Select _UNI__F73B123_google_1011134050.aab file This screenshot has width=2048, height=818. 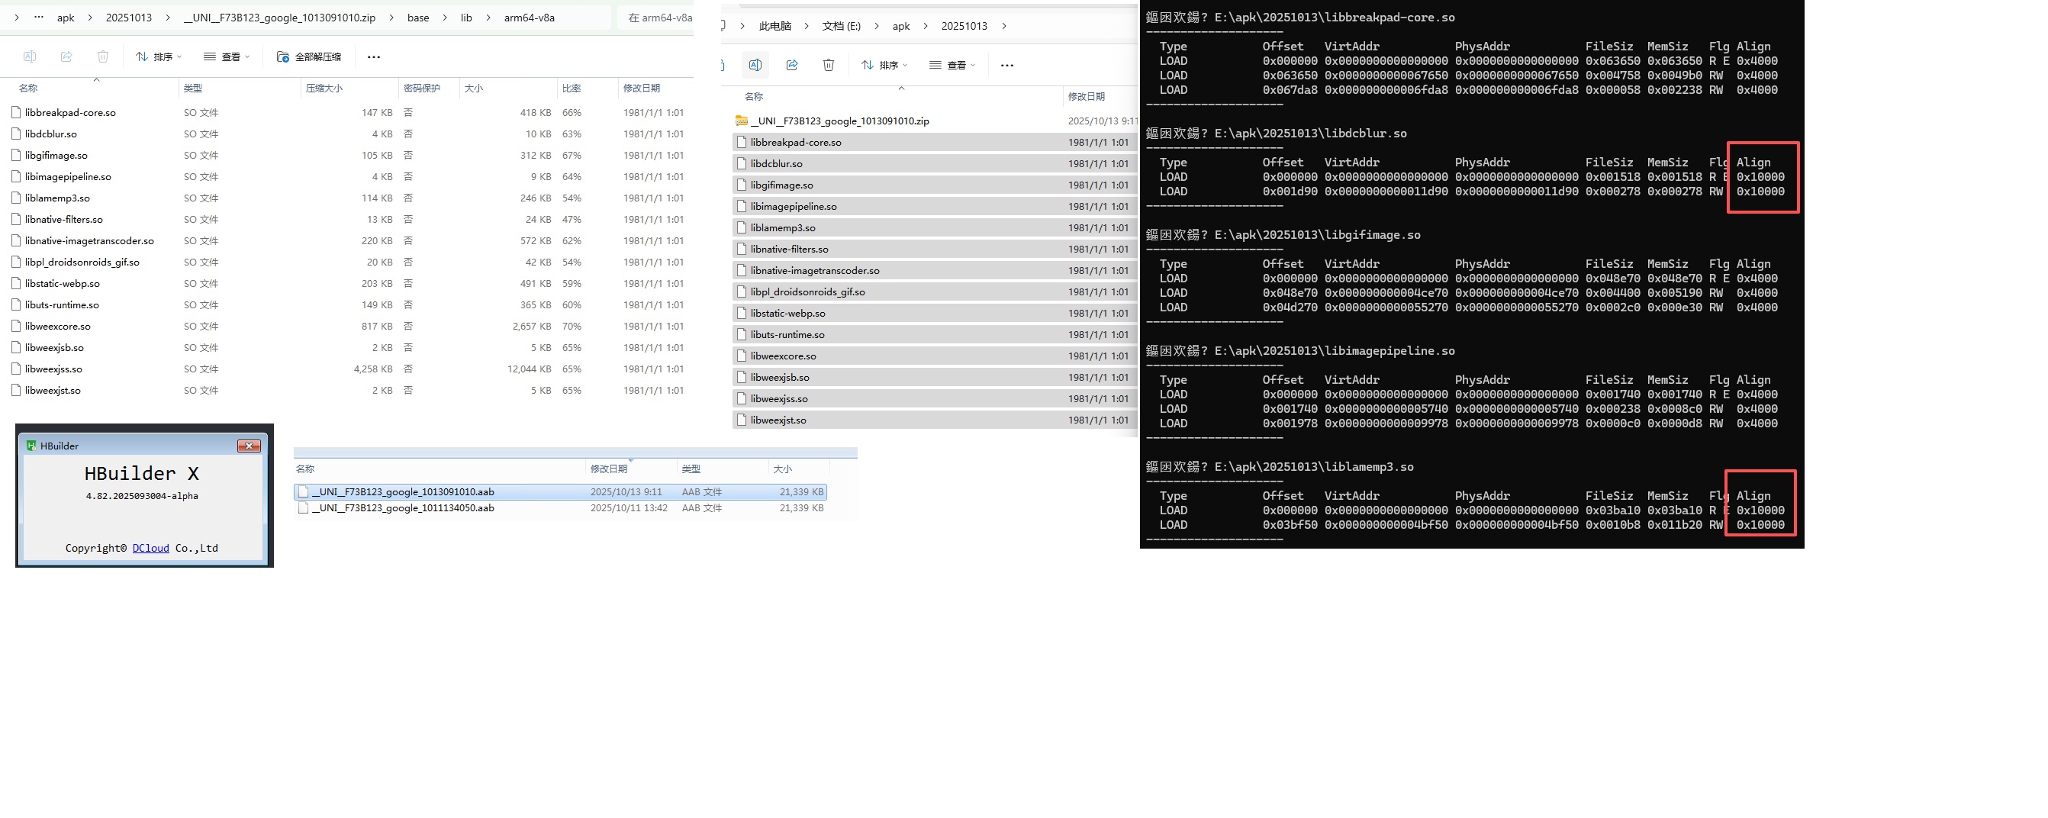(x=403, y=509)
